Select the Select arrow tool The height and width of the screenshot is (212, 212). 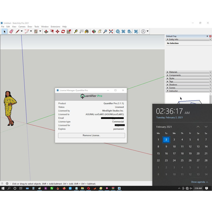tap(5, 32)
